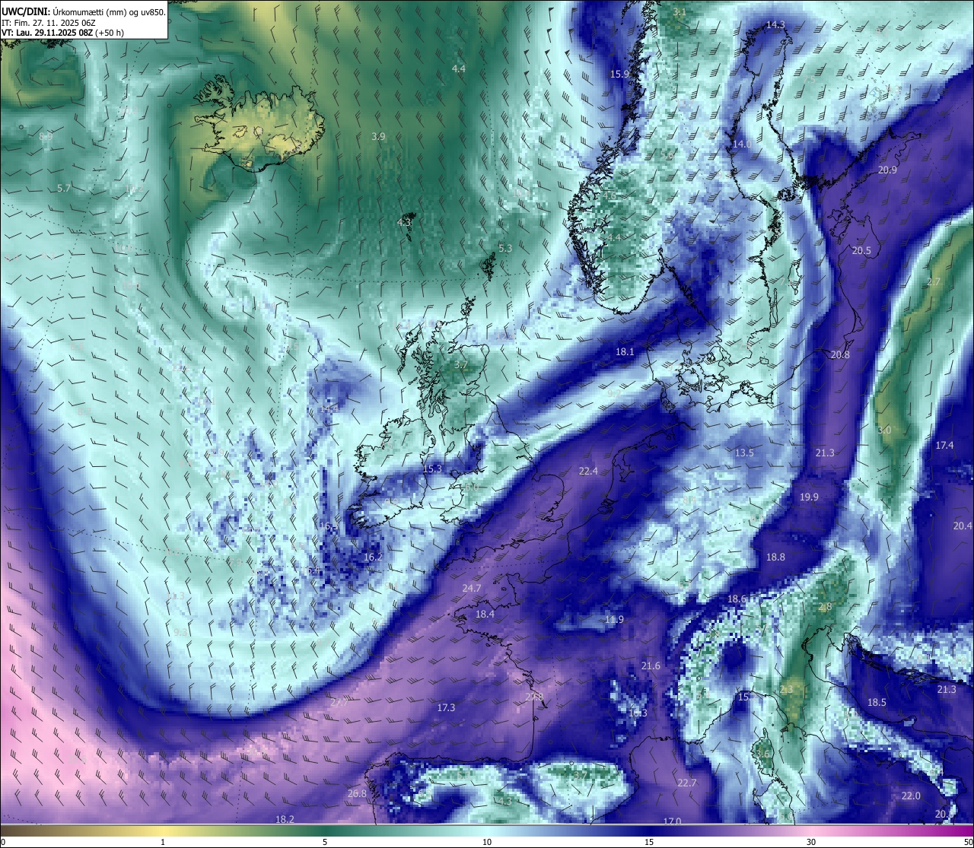974x848 pixels.
Task: Click the 22.0 value on the map
Action: 911,796
